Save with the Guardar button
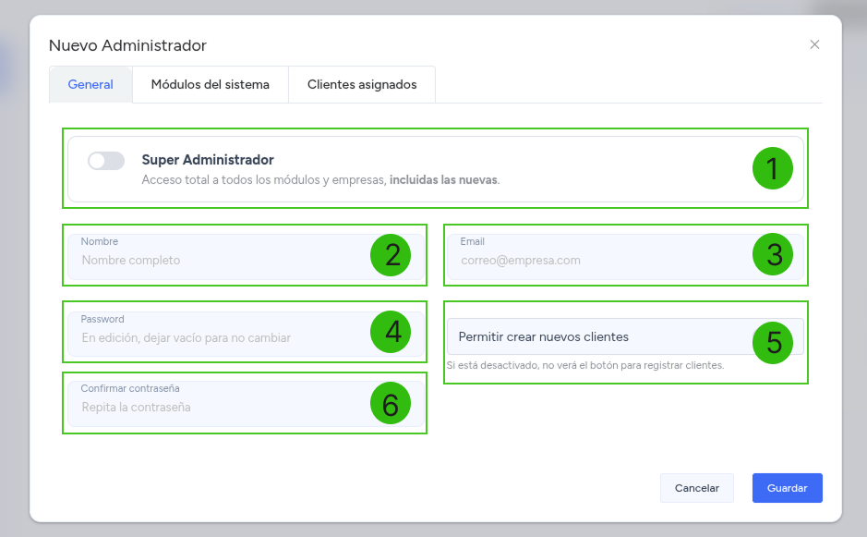This screenshot has height=537, width=867. [788, 488]
